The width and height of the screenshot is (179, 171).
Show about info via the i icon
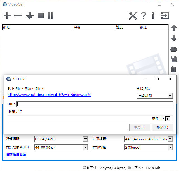154,16
